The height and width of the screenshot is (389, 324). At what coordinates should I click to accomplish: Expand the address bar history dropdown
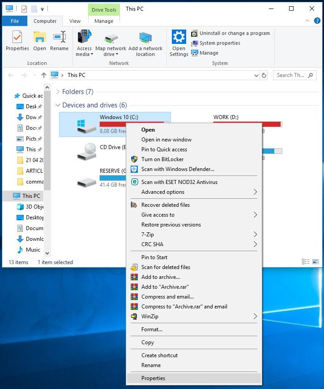pos(256,75)
